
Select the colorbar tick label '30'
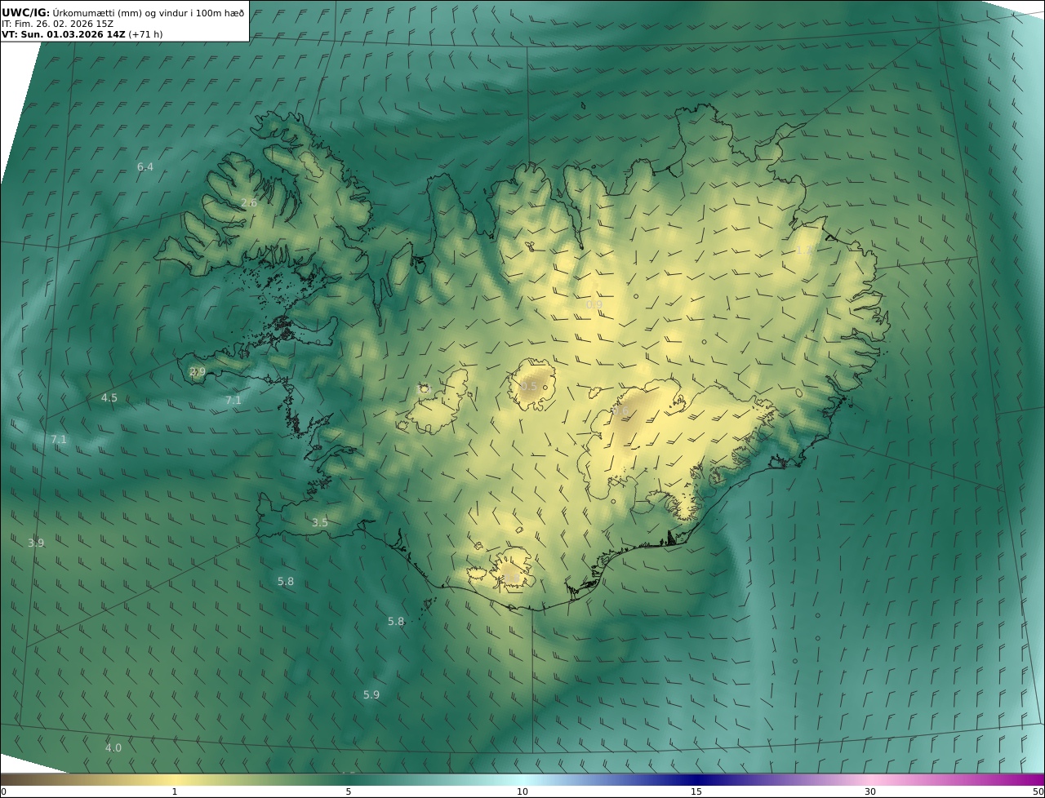(x=870, y=791)
